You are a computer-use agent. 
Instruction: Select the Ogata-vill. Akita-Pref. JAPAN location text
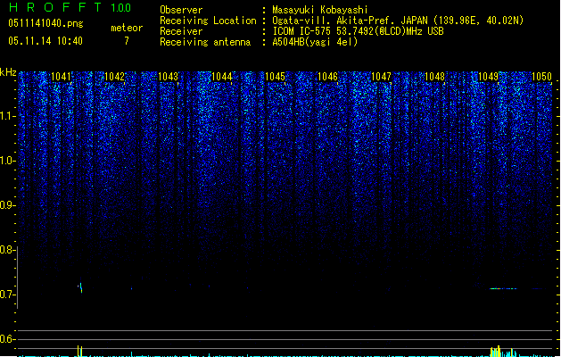click(x=398, y=21)
